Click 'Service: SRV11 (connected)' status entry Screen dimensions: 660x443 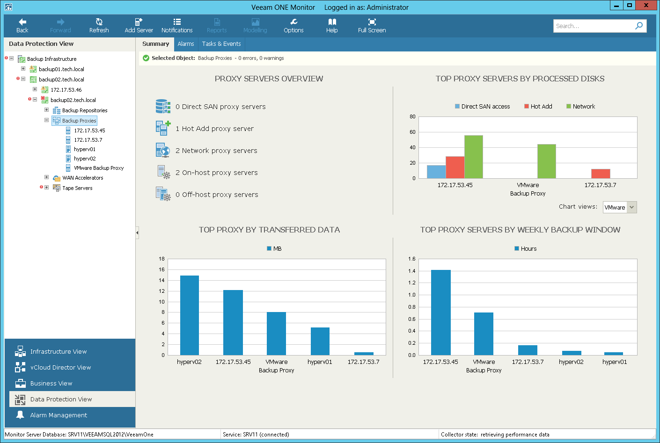pyautogui.click(x=256, y=435)
